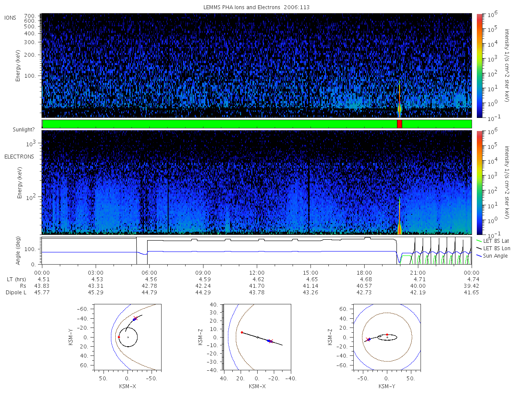Click the green Sunlight indicator bar
This screenshot has height=393, width=524.
[x=257, y=124]
